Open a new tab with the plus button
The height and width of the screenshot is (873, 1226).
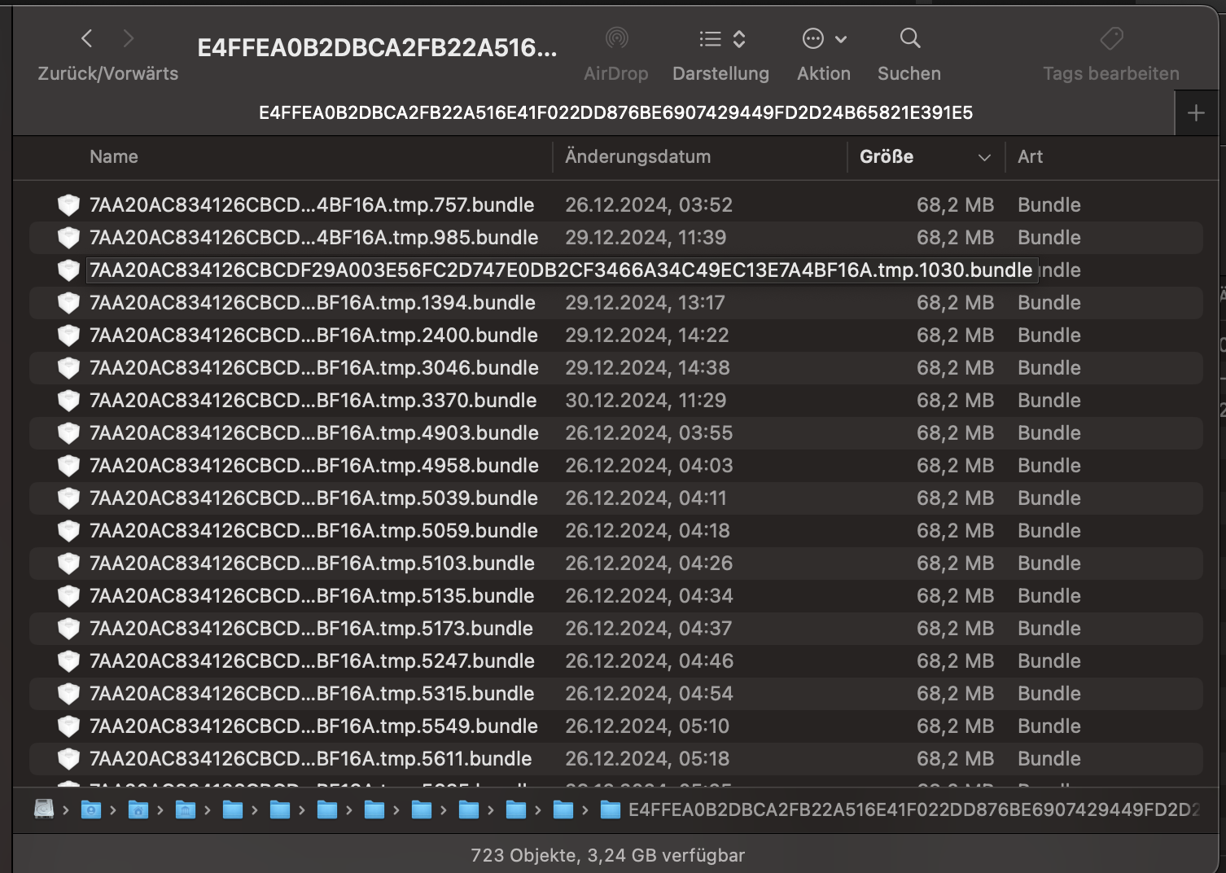1196,112
